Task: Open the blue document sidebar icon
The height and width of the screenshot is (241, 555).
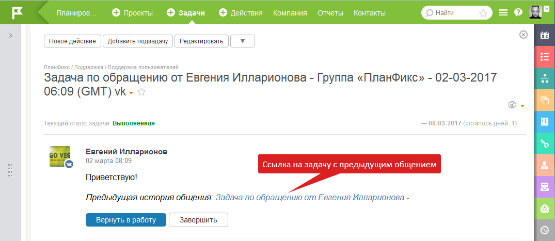Action: pyautogui.click(x=544, y=122)
